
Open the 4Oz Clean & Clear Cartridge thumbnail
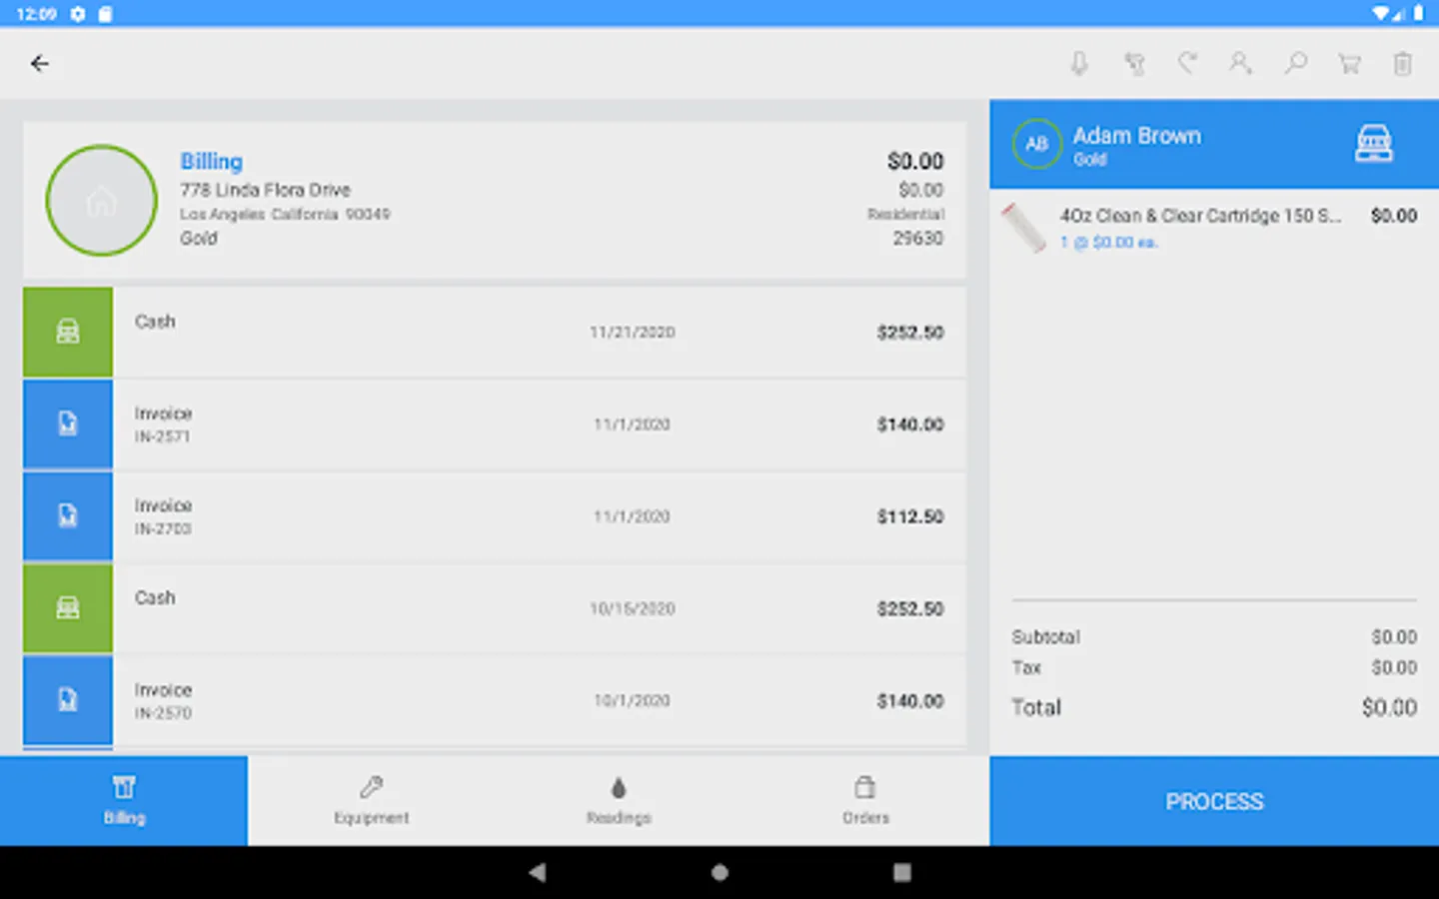click(1024, 228)
